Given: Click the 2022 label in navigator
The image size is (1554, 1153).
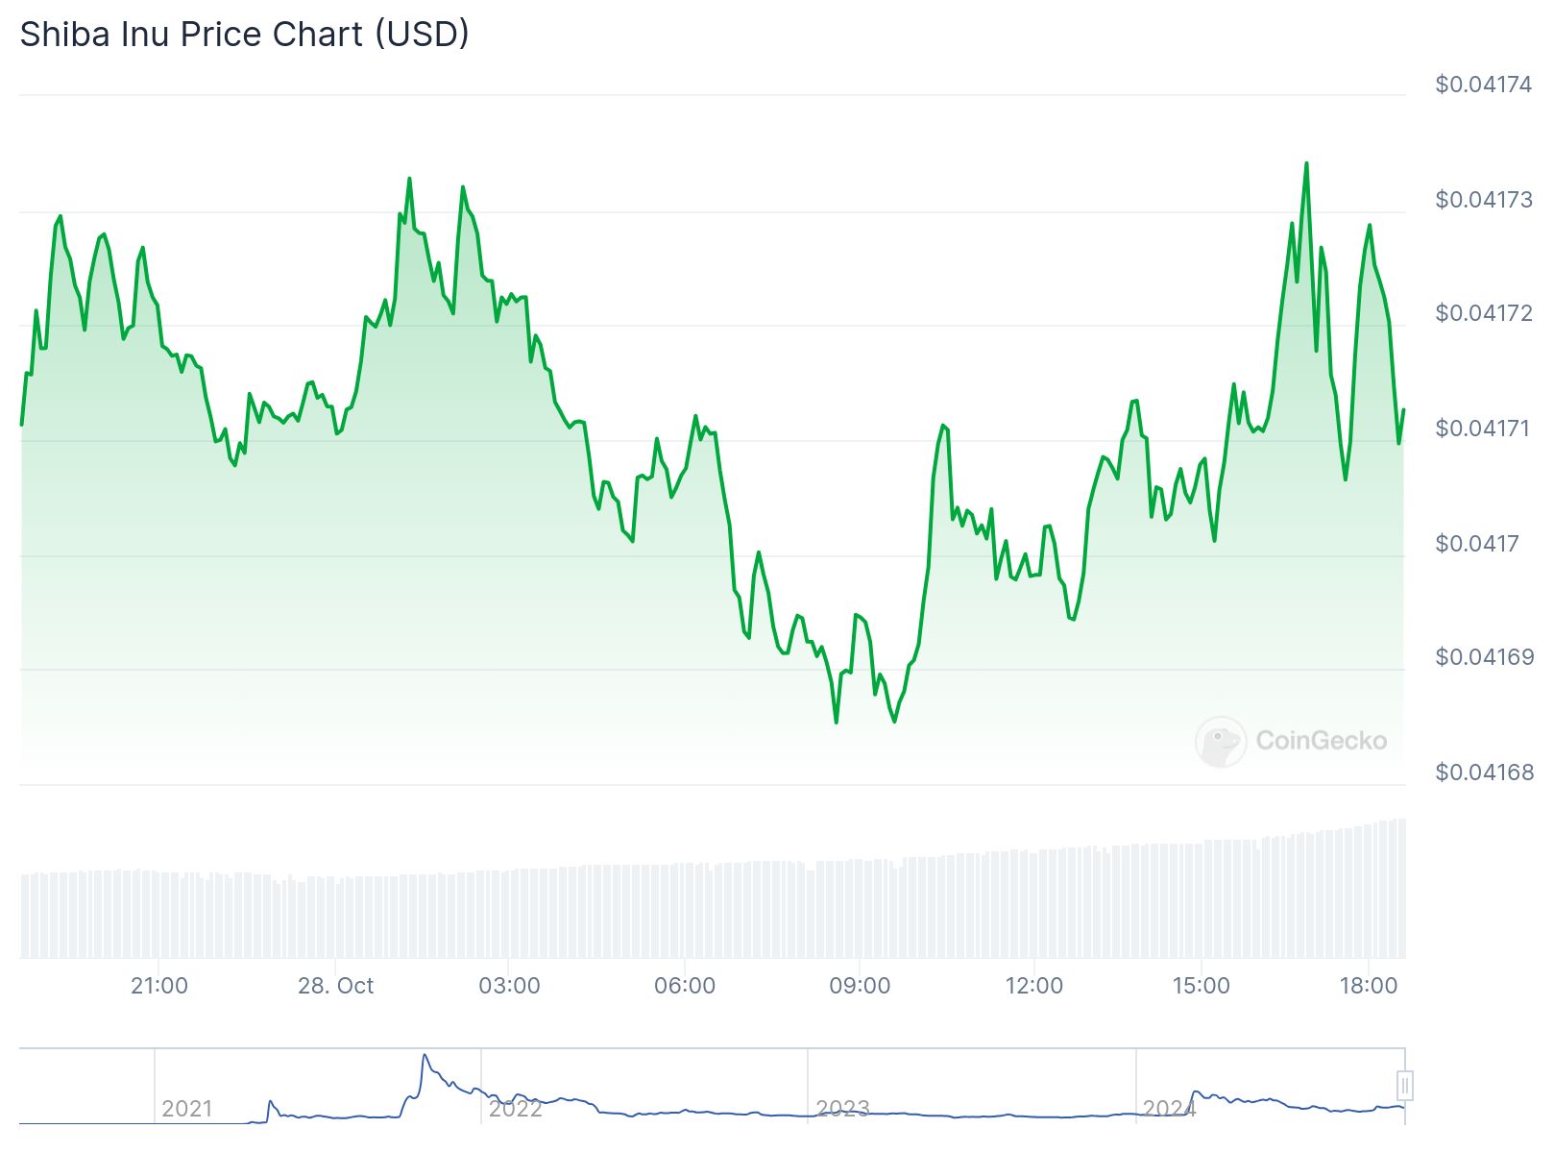Looking at the screenshot, I should (515, 1109).
